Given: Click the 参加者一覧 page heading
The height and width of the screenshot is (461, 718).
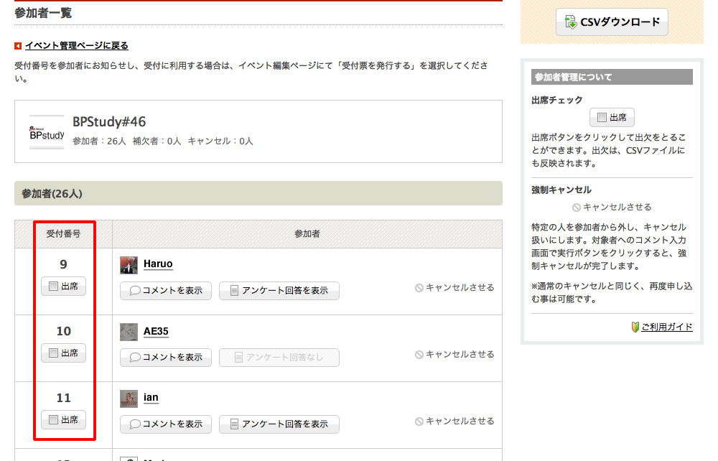Looking at the screenshot, I should click(43, 13).
